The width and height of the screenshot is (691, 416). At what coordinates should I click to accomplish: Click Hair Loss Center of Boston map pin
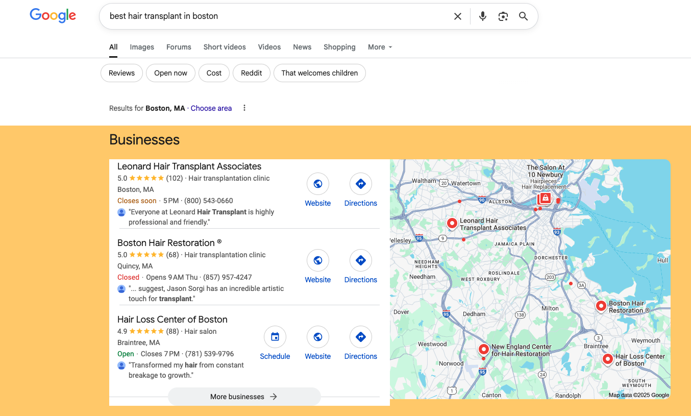(607, 359)
